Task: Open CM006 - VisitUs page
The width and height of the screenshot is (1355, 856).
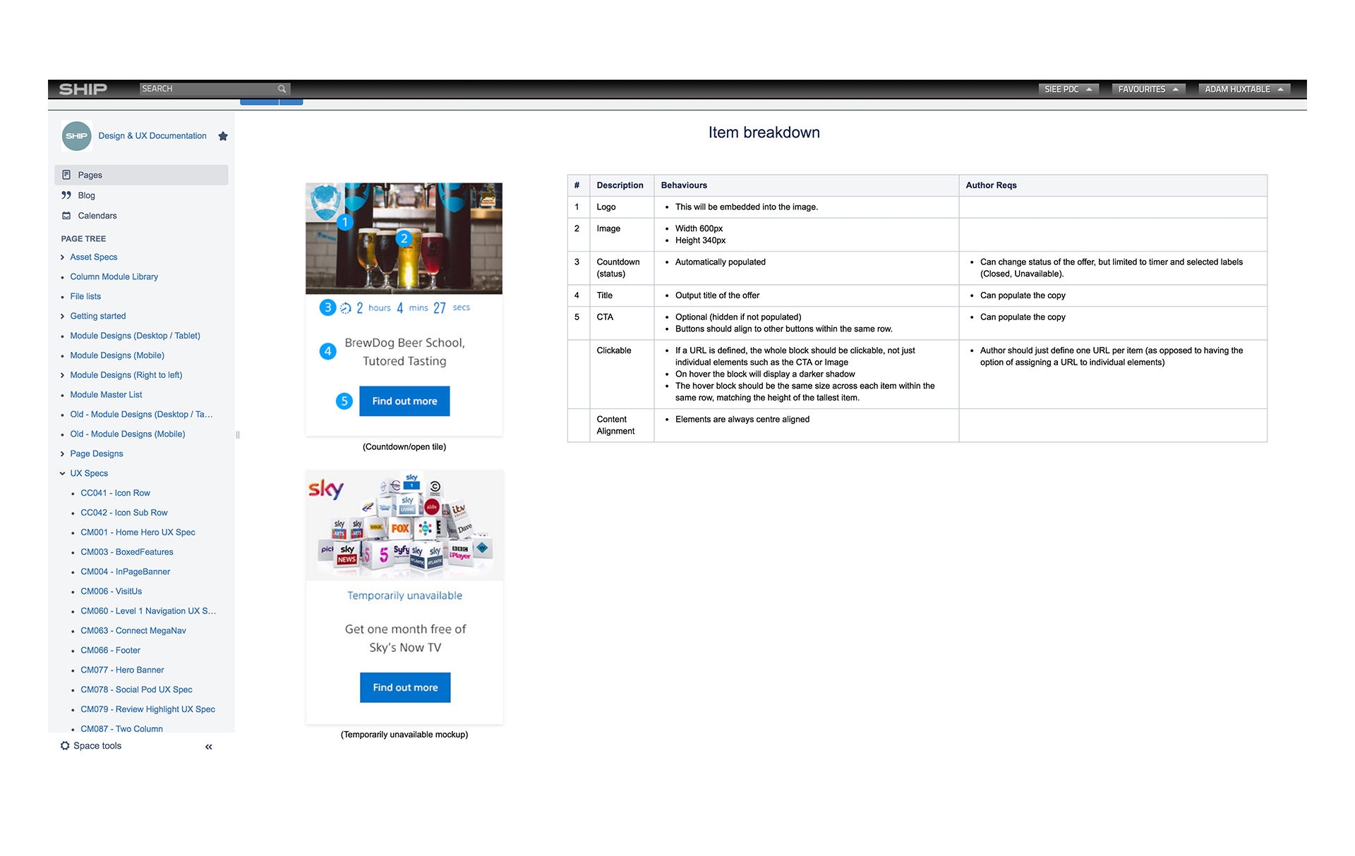Action: coord(112,592)
